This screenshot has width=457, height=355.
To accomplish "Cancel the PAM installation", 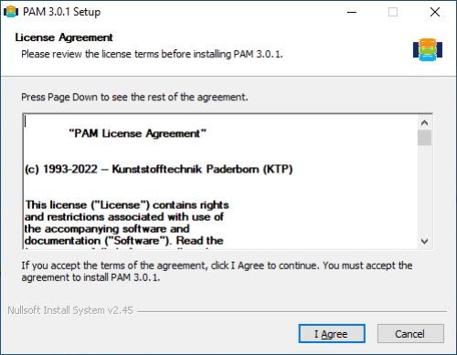I will 410,334.
